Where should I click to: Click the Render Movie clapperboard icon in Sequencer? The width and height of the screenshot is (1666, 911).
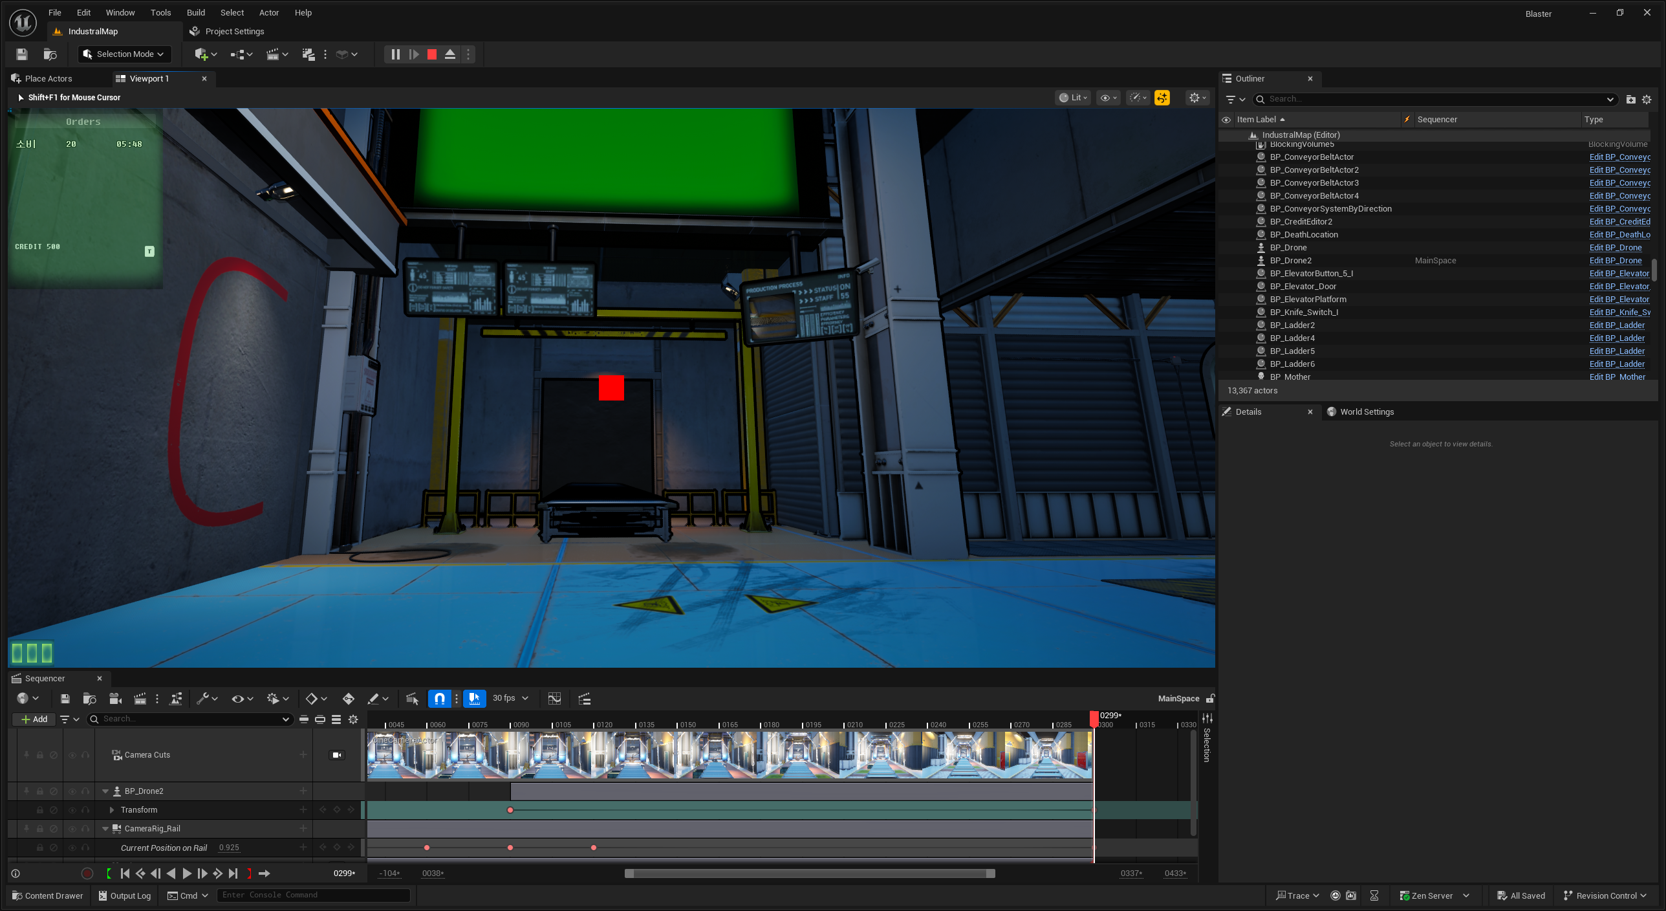[140, 698]
